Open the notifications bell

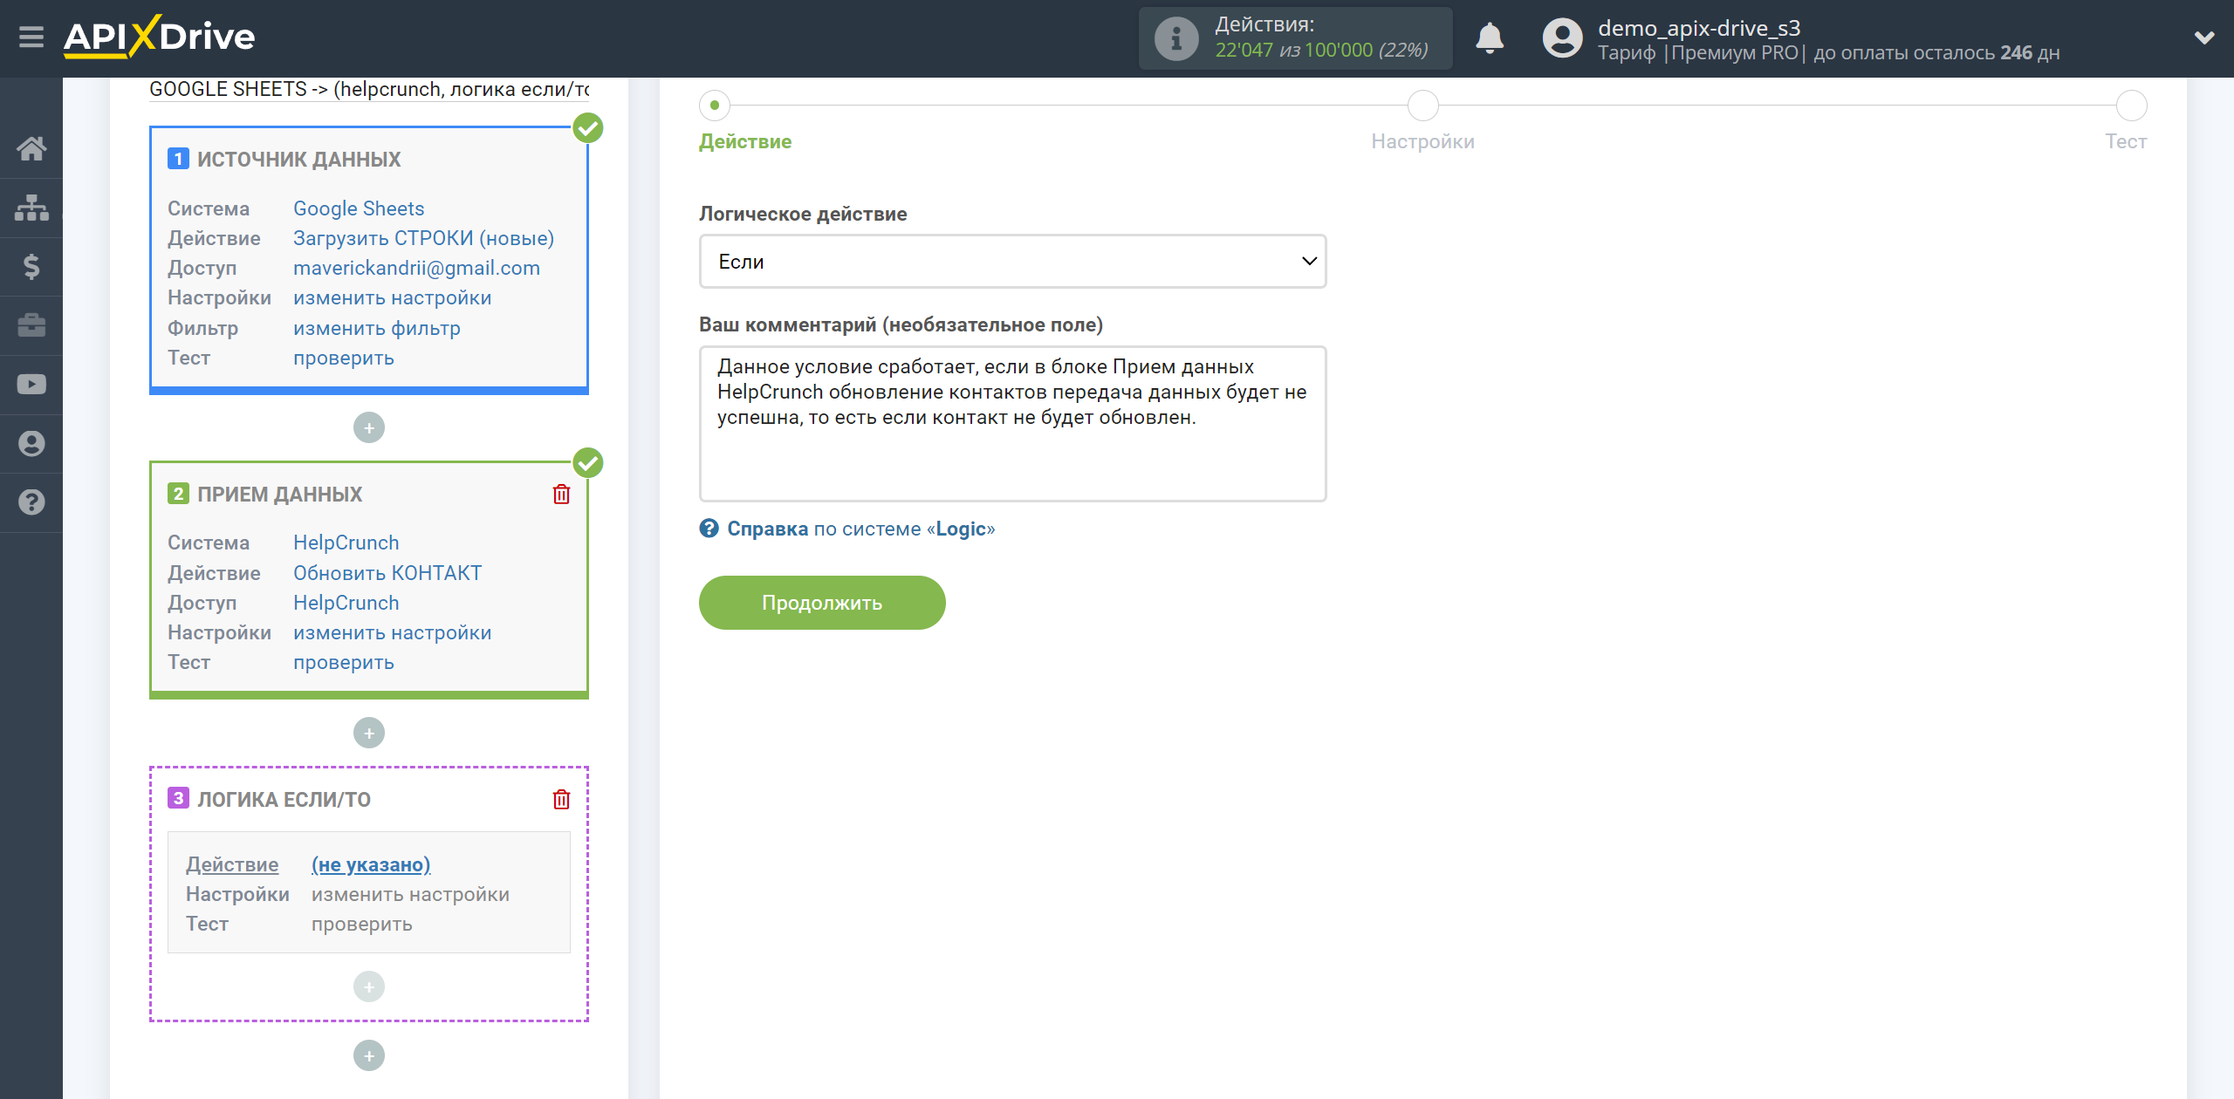click(x=1490, y=38)
